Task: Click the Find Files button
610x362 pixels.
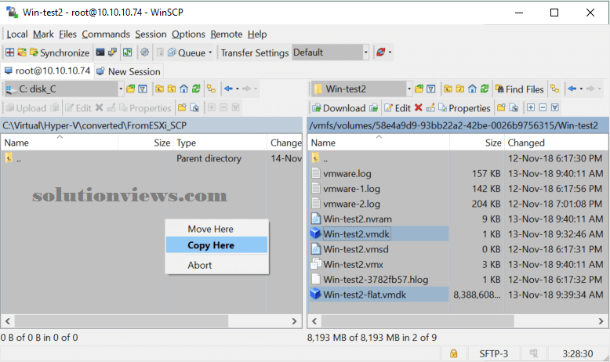Action: tap(519, 89)
